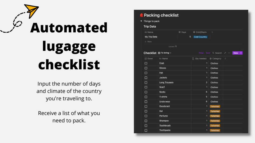Click the paper airplane illustration
The image size is (255, 143).
point(31,11)
